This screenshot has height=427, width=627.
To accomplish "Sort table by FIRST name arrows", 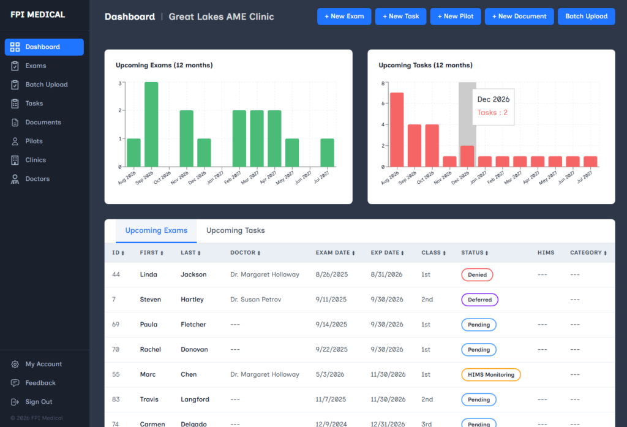I will (x=162, y=253).
